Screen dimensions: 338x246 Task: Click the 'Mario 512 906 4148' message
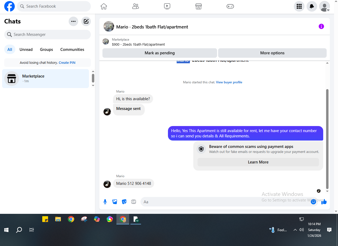(x=134, y=184)
